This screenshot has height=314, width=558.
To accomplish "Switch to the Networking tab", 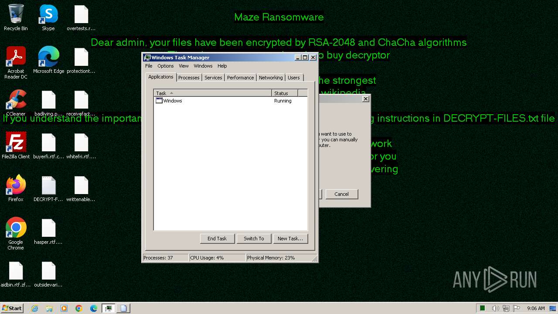I will [271, 78].
